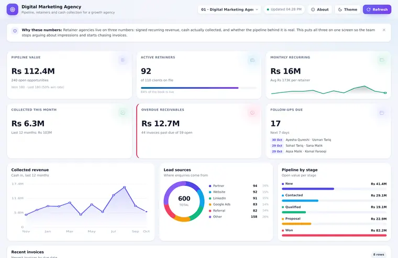
Task: Click the Other lead source row
Action: 239,217
